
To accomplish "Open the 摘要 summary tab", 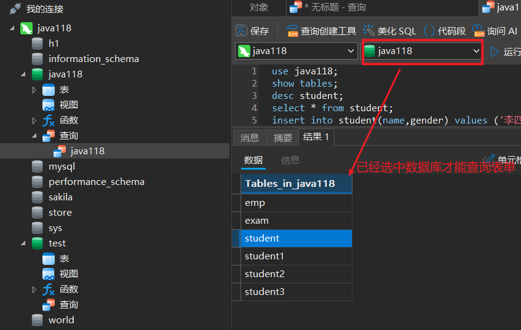I will tap(283, 138).
